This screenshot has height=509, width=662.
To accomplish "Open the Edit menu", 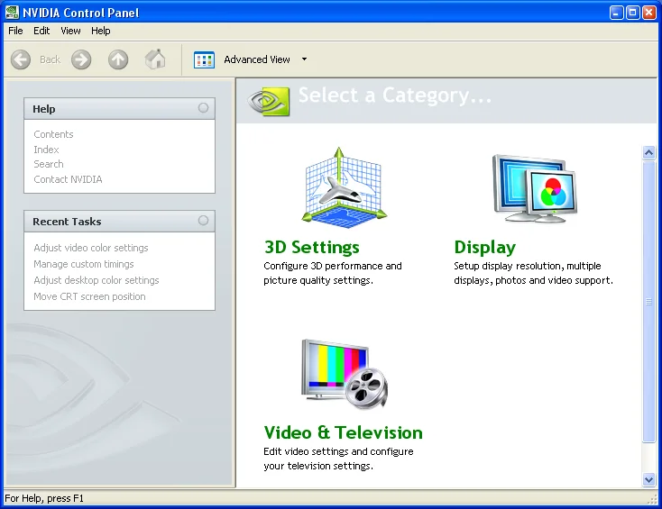I will (41, 31).
